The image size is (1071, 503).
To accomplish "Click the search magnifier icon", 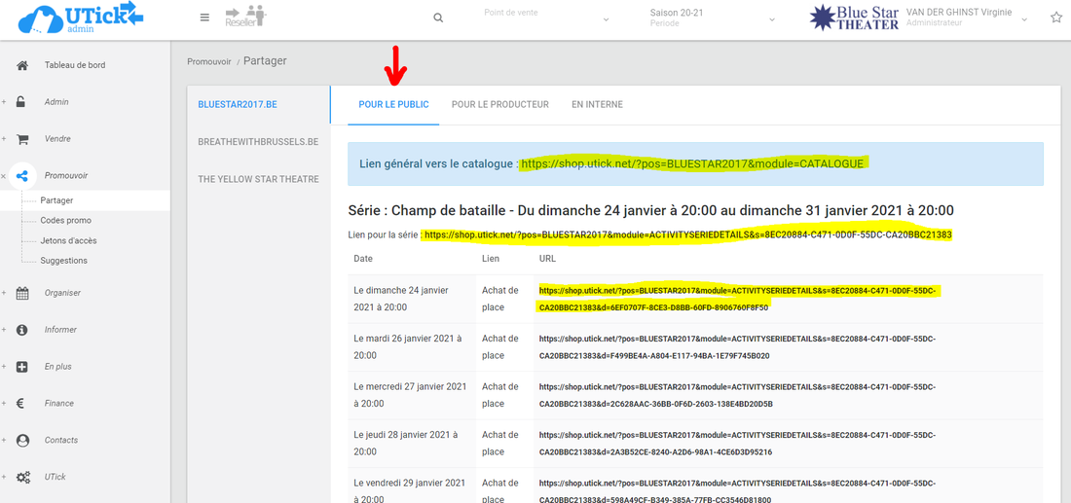I will coord(438,18).
